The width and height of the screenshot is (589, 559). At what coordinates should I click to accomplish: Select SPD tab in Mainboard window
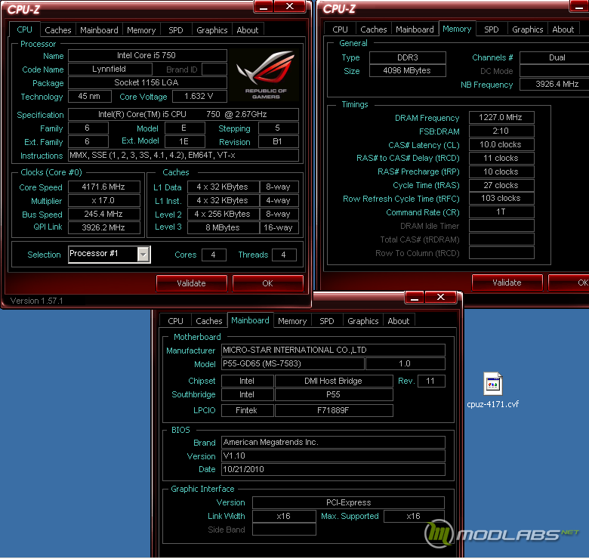326,321
